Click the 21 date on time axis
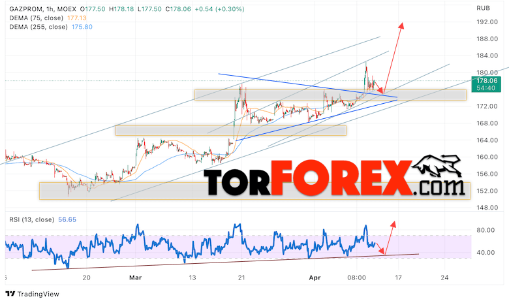The height and width of the screenshot is (303, 509). (241, 278)
